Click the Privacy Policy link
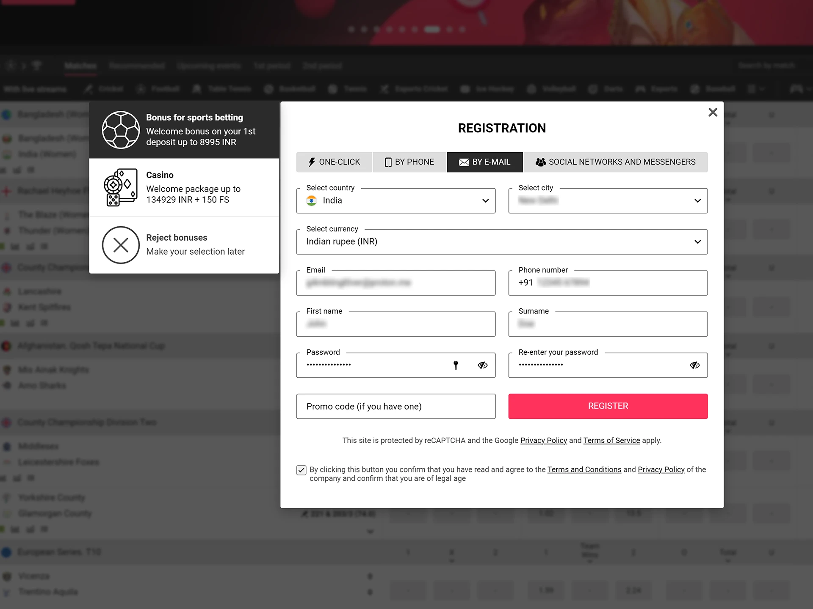The image size is (813, 609). point(543,441)
